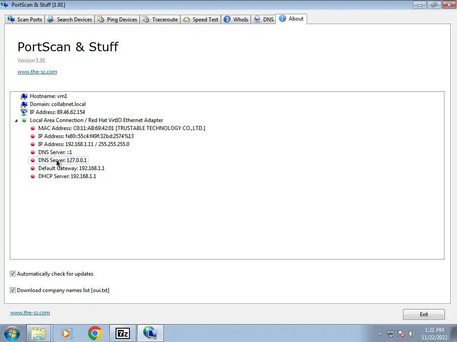The width and height of the screenshot is (457, 342).
Task: Open 7-Zip from the taskbar
Action: click(122, 333)
